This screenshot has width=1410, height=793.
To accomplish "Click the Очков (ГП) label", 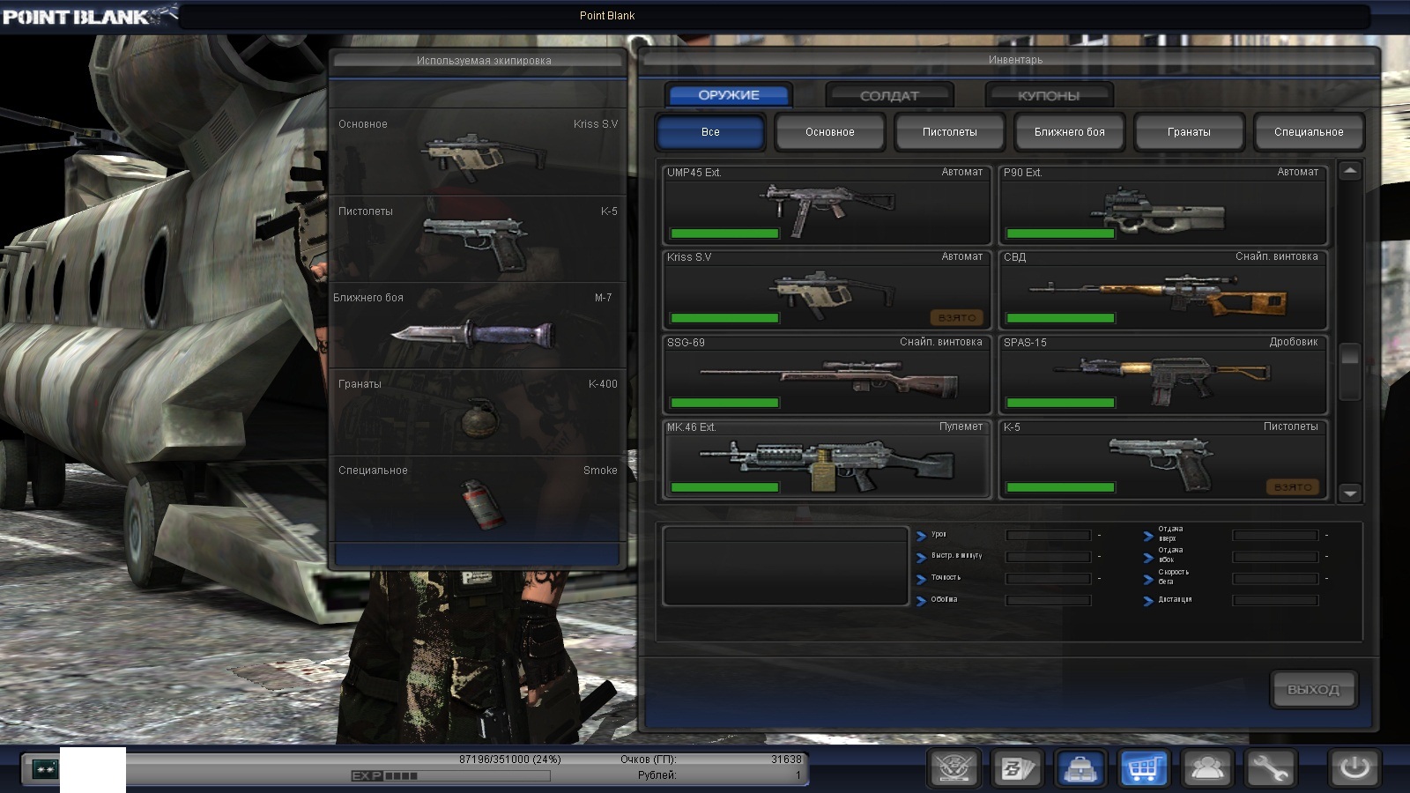I will tap(649, 760).
